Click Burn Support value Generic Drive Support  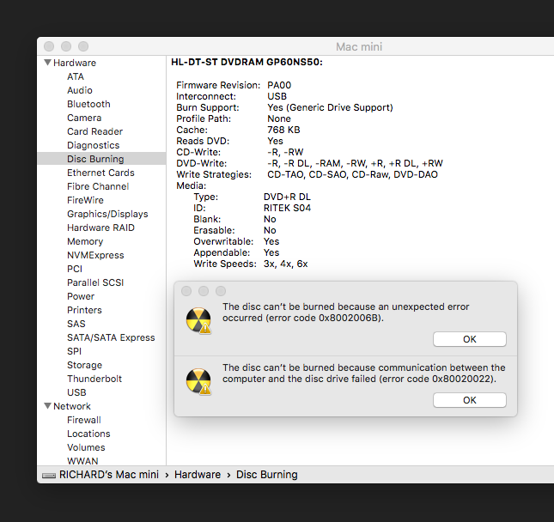point(330,107)
